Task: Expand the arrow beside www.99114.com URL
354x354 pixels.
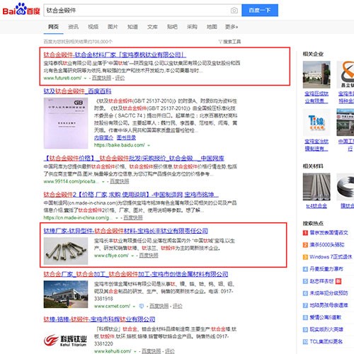Action: coord(103,181)
